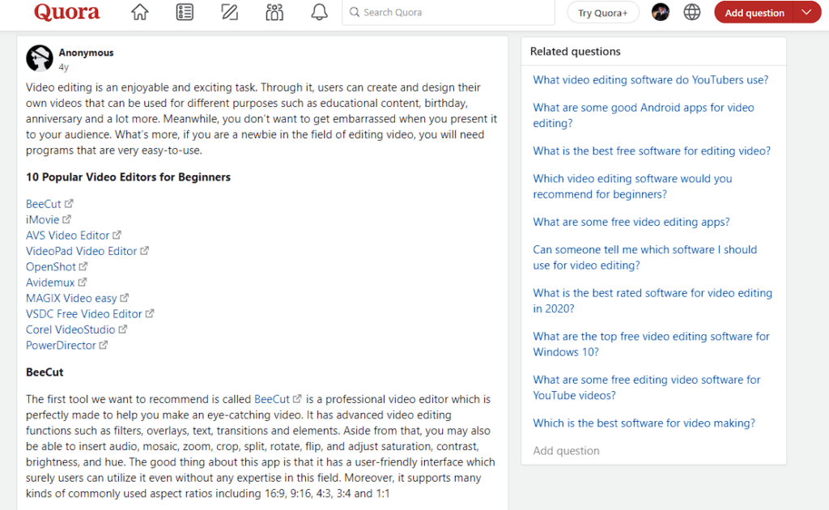
Task: Click the Try Quora+ button
Action: pyautogui.click(x=602, y=13)
